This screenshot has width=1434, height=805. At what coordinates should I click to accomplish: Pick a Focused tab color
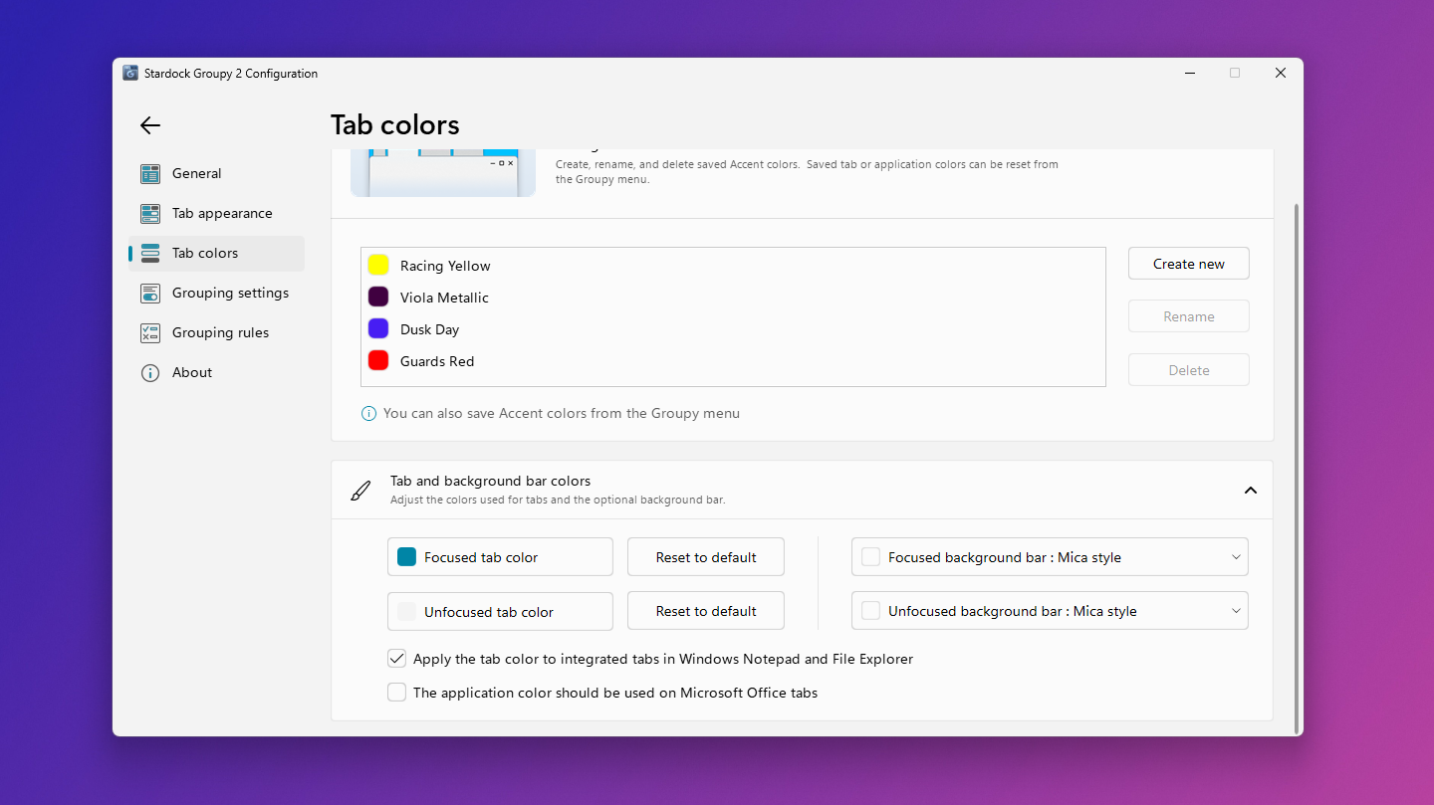[x=500, y=557]
